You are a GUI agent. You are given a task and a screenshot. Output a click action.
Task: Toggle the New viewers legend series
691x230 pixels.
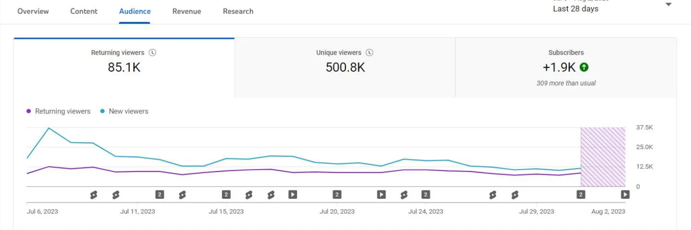point(124,111)
